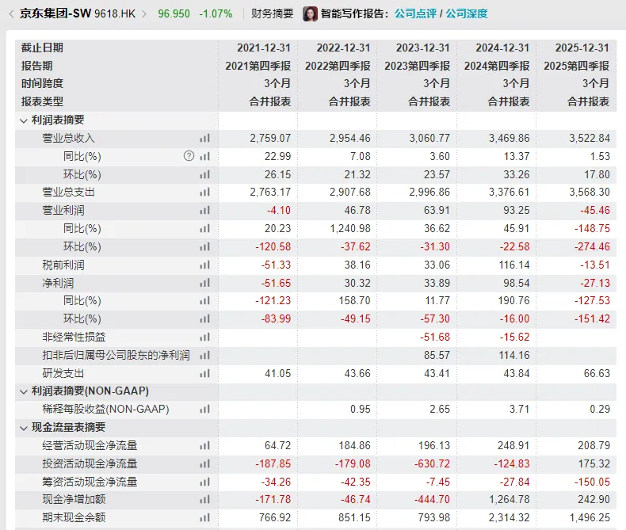
Task: Select the 2023-12-31 date column header
Action: [x=423, y=48]
